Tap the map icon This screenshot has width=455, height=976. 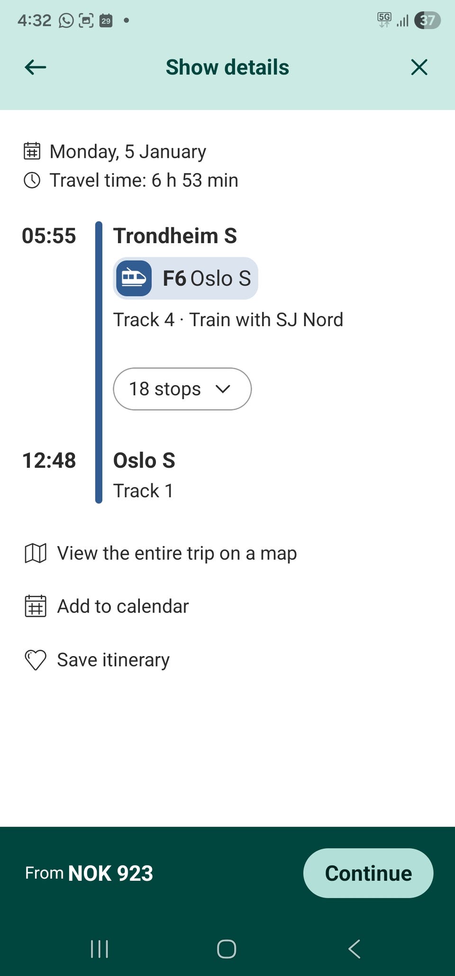36,553
